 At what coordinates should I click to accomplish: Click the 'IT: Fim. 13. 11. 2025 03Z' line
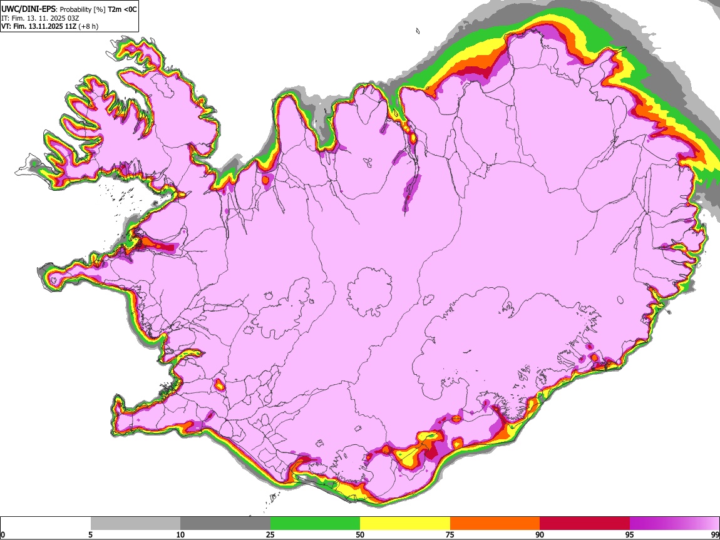pos(40,18)
